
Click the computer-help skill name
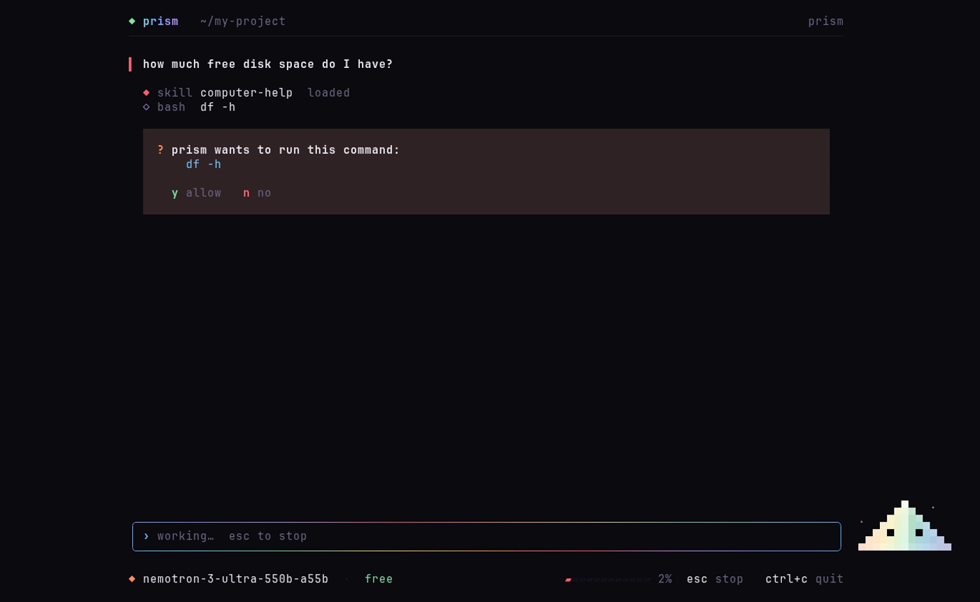coord(246,92)
